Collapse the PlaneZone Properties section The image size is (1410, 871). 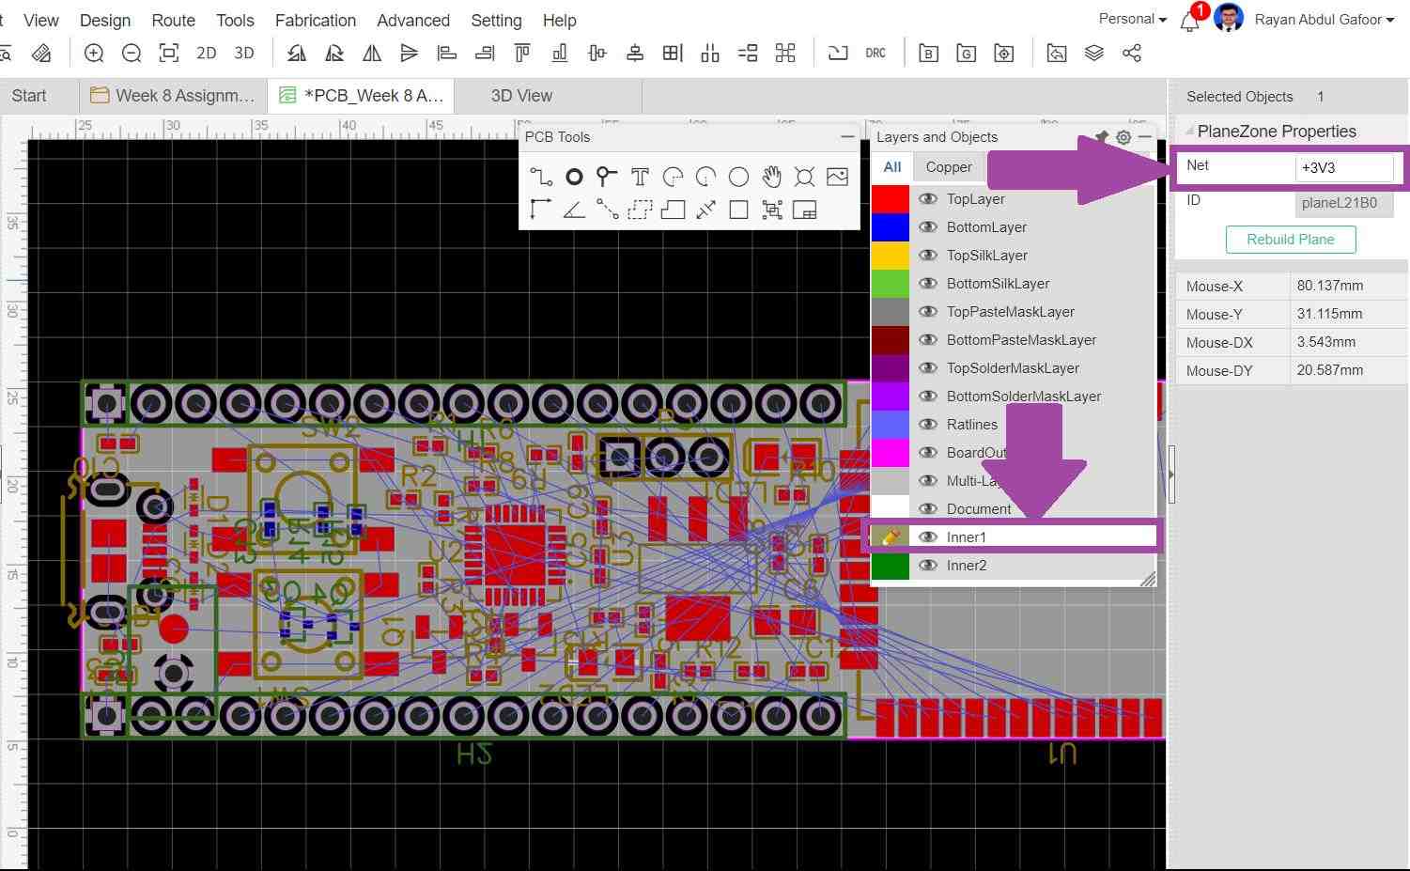pyautogui.click(x=1189, y=132)
